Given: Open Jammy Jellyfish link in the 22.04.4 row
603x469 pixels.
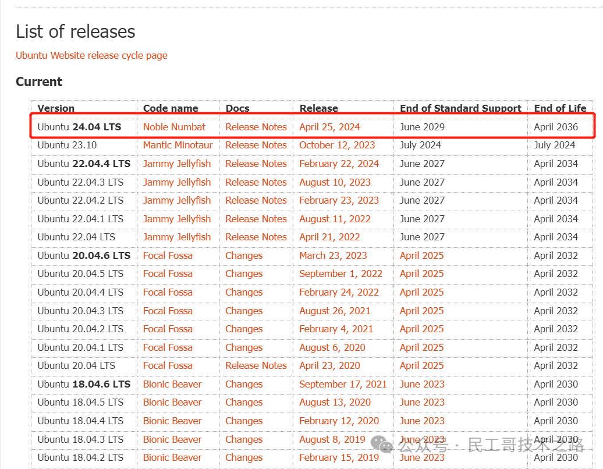Looking at the screenshot, I should pos(177,164).
